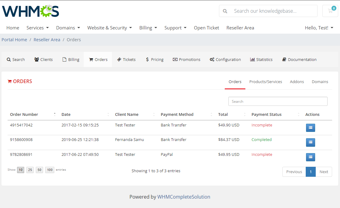This screenshot has height=208, width=340.
Task: Click the PayPal payment method cell
Action: (167, 154)
